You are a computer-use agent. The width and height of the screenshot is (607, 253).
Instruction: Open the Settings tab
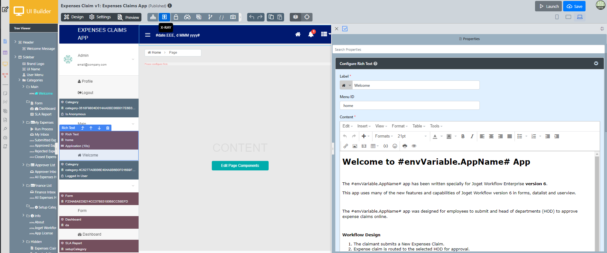(x=100, y=17)
